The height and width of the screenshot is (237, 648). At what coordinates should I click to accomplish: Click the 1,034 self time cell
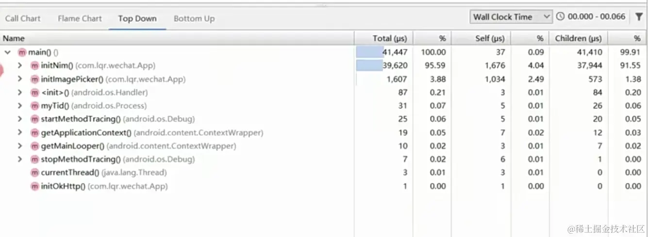pos(495,79)
